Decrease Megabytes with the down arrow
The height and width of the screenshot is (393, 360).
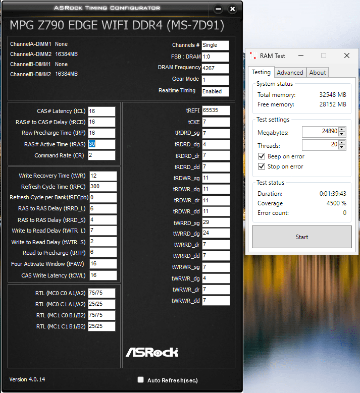click(x=342, y=134)
